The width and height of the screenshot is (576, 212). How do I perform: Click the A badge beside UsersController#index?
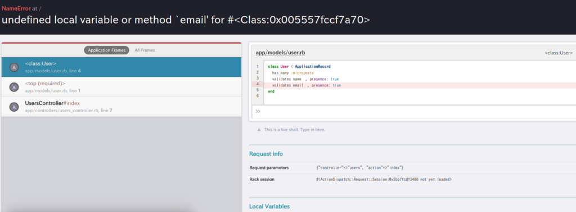coord(14,107)
